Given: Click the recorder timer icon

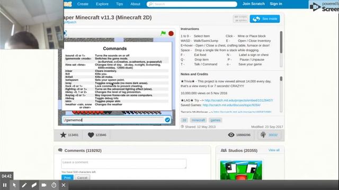Looking at the screenshot, I should coord(53,185).
